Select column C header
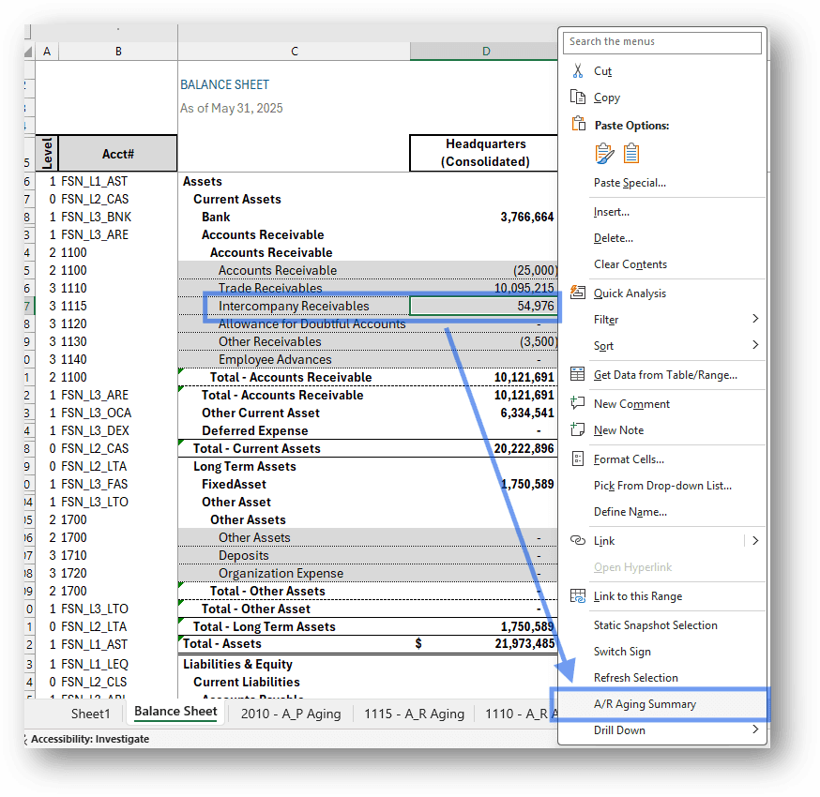This screenshot has height=797, width=820. click(295, 52)
